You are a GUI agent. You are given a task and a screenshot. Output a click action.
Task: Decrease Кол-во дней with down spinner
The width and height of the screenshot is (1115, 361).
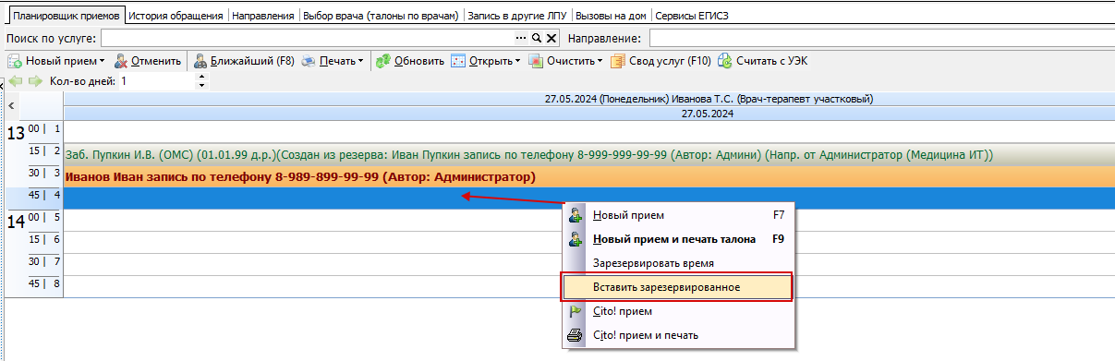tap(202, 86)
